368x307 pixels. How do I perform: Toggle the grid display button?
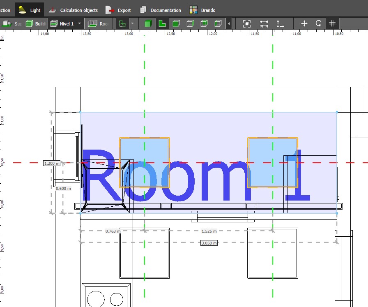pos(333,23)
